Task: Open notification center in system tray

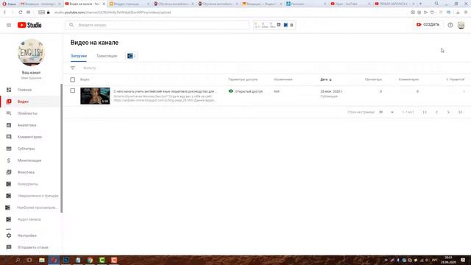Action: coord(463,260)
